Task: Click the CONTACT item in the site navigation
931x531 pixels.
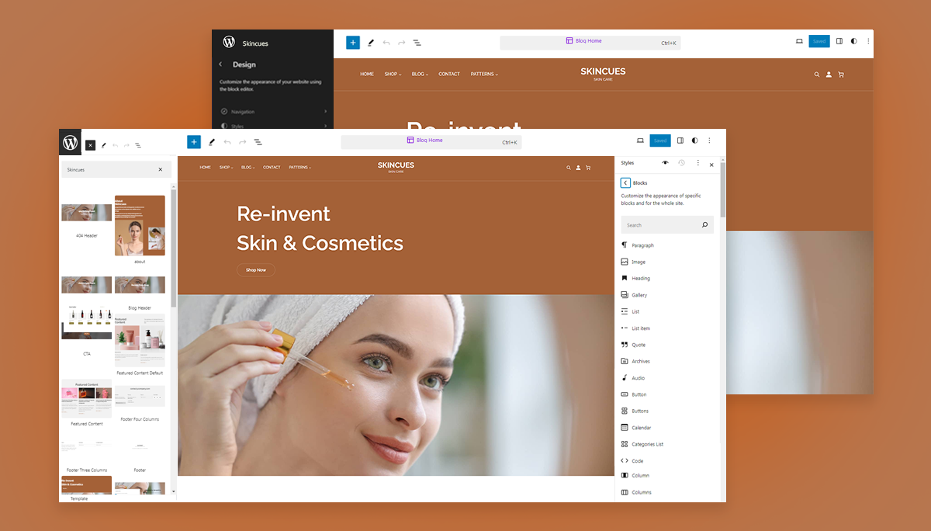Action: point(271,167)
